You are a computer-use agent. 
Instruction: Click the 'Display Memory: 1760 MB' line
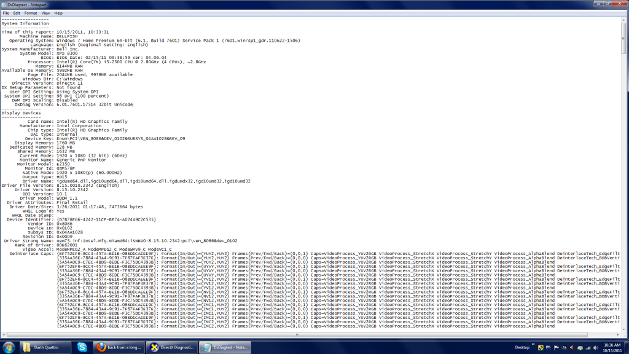click(x=44, y=143)
